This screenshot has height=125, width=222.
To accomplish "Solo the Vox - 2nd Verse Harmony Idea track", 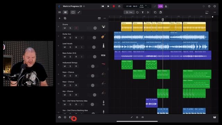I will pos(70,105).
